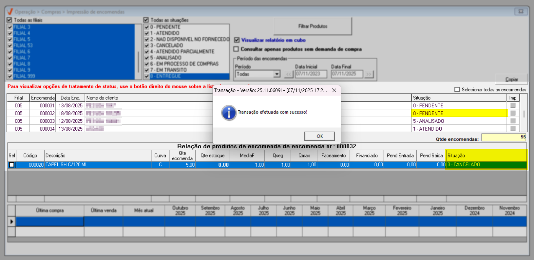Click the next period double-arrow button
534x260 pixels.
[x=369, y=74]
